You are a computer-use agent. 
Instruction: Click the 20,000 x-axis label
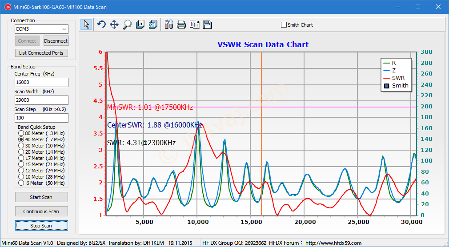(x=304, y=222)
